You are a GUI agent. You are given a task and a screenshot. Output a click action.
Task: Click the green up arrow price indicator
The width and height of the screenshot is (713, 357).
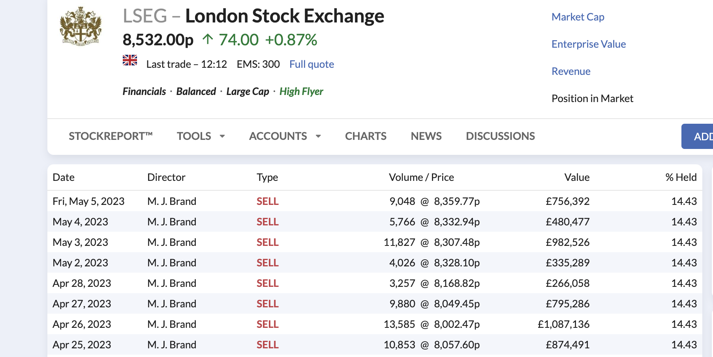tap(208, 39)
